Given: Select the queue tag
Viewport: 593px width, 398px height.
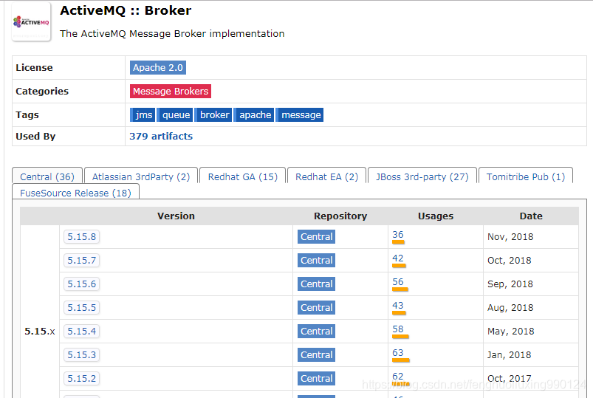Looking at the screenshot, I should pyautogui.click(x=175, y=115).
